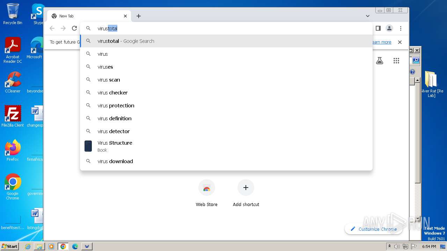447x251 pixels.
Task: Choose the 'virus scan' suggestion
Action: click(x=226, y=80)
